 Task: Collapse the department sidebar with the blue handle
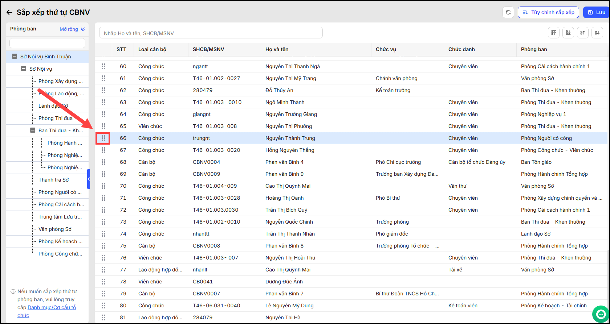(88, 179)
